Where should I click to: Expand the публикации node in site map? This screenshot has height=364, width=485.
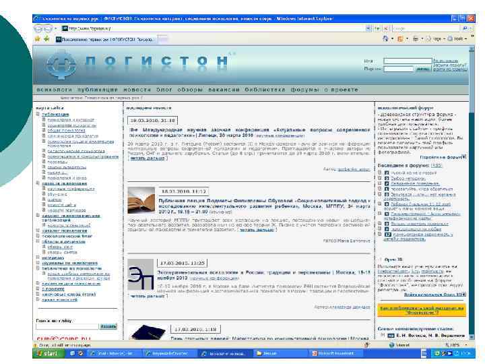[x=38, y=114]
